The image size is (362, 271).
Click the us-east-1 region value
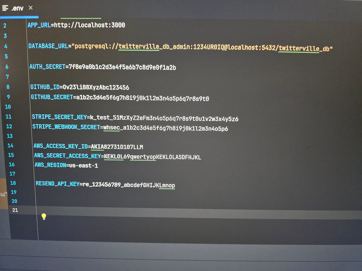[x=83, y=166]
